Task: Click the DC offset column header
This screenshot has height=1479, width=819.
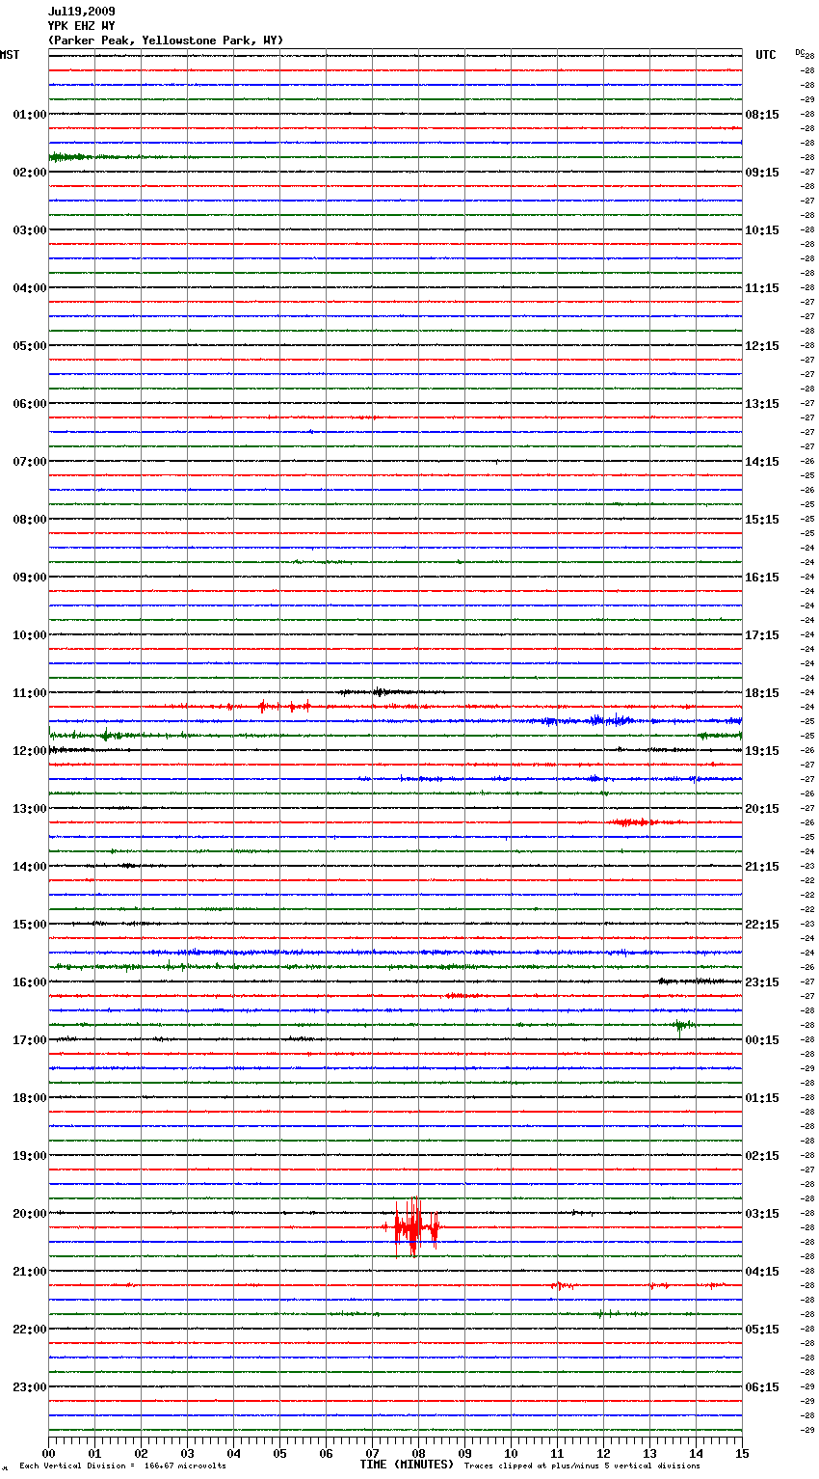Action: [800, 52]
